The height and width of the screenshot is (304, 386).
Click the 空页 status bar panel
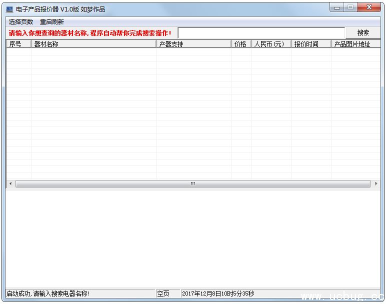167,293
